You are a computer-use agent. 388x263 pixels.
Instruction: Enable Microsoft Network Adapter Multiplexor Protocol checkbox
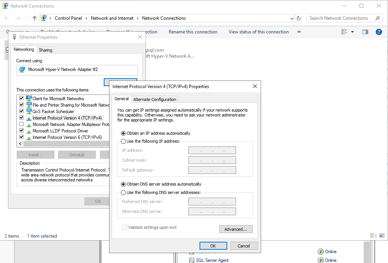pos(22,124)
